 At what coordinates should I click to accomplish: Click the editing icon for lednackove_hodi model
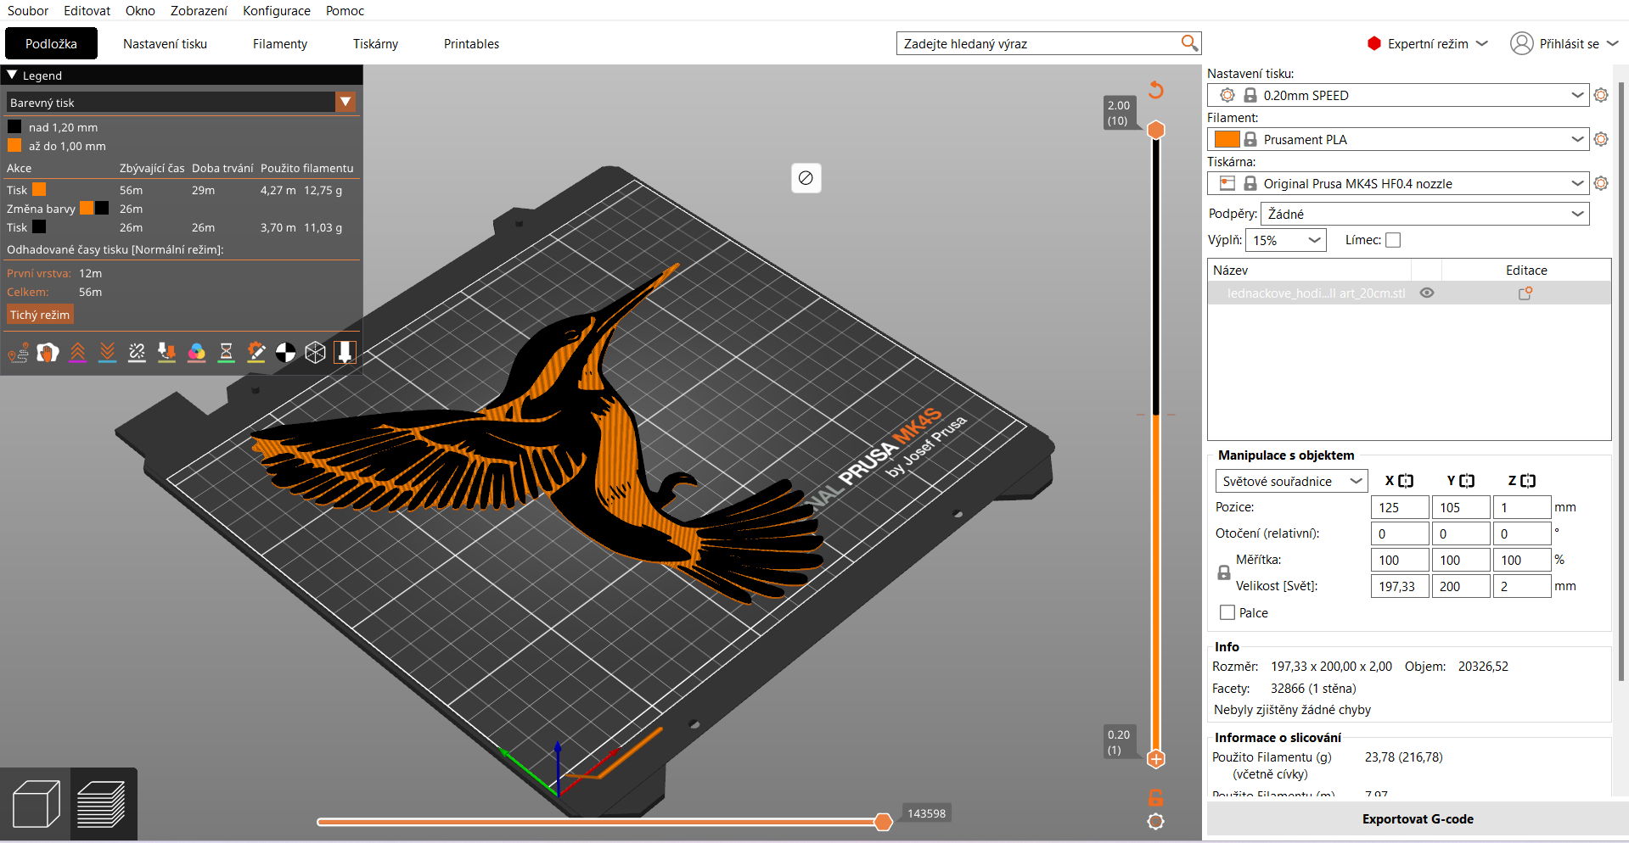[x=1525, y=293]
